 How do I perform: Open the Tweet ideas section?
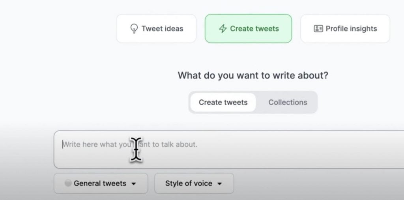click(156, 29)
